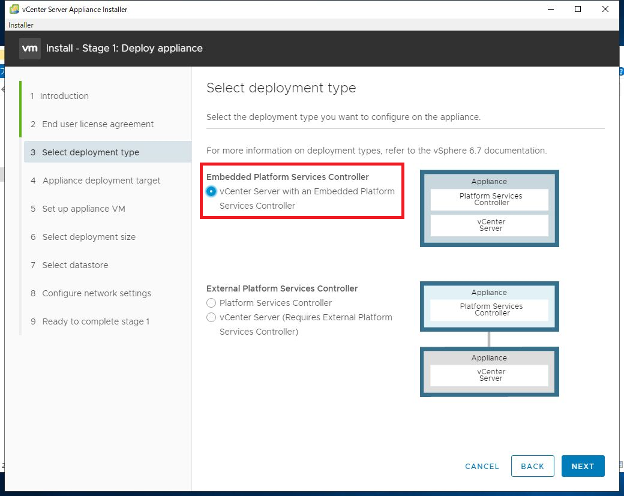Select step 3 Select deployment type
This screenshot has width=624, height=496.
pos(107,152)
